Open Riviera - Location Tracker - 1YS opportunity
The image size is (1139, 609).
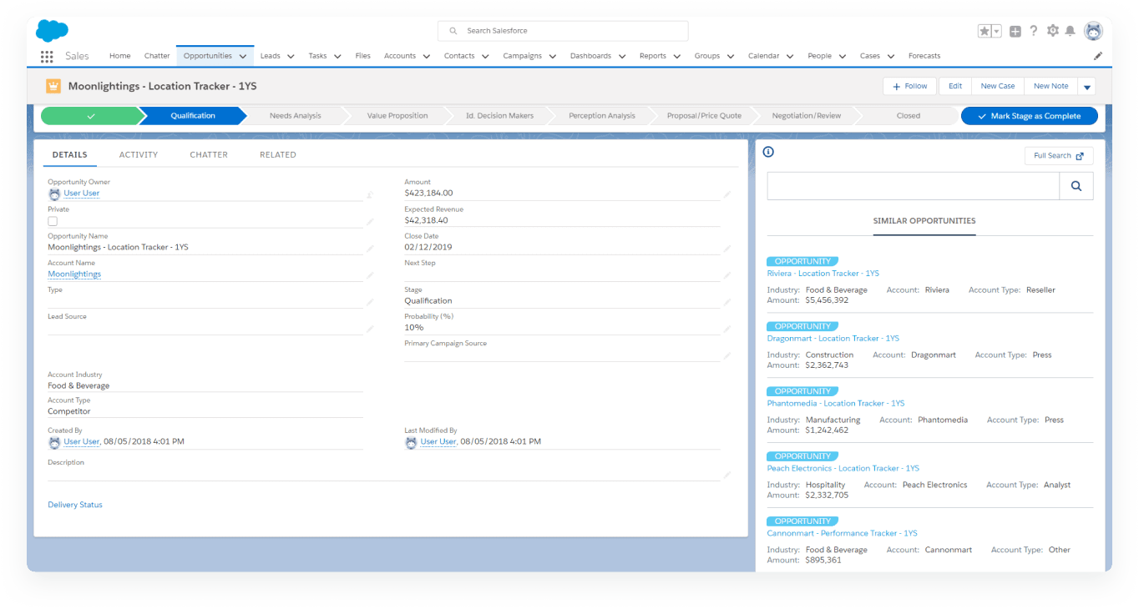[823, 274]
